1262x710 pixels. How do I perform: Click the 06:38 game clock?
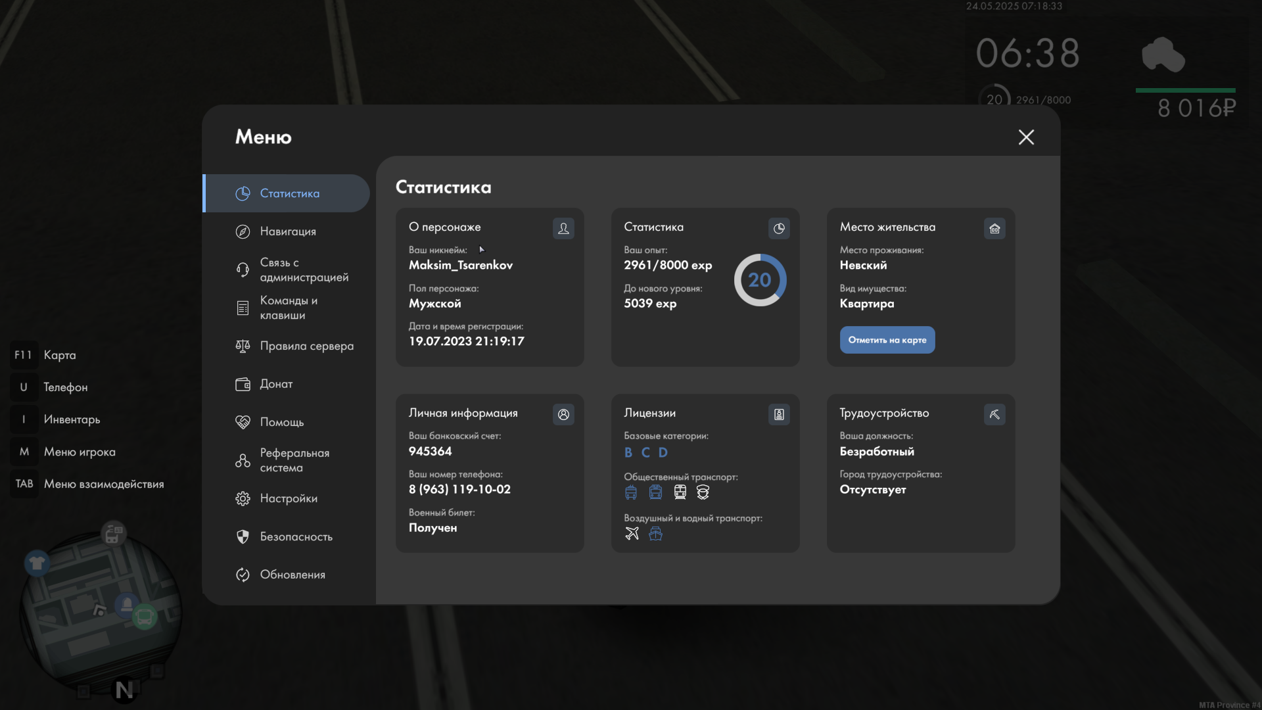pos(1028,53)
